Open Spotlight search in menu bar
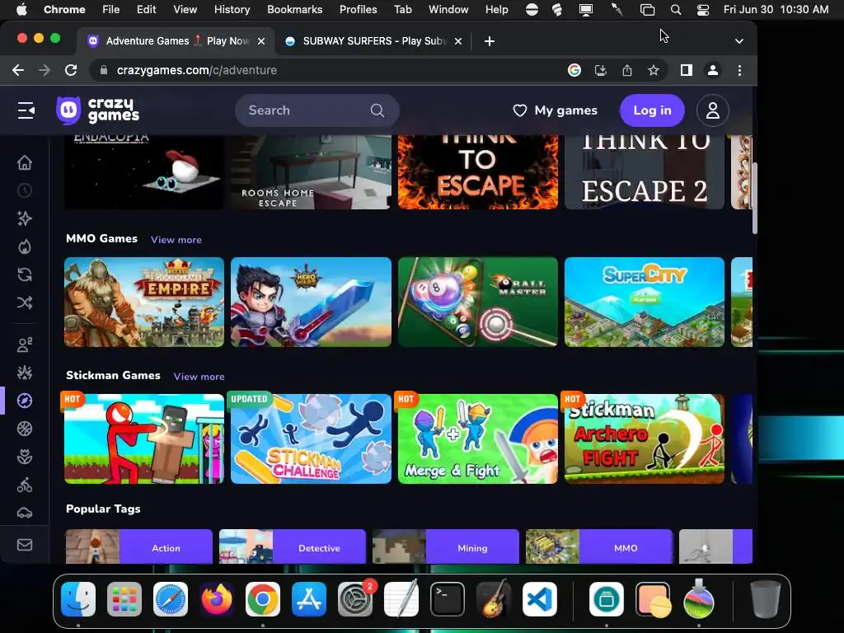The width and height of the screenshot is (844, 633). [x=676, y=9]
